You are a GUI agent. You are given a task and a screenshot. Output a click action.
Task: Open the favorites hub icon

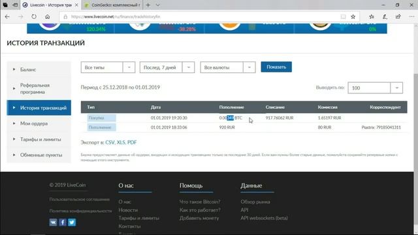coord(372,16)
